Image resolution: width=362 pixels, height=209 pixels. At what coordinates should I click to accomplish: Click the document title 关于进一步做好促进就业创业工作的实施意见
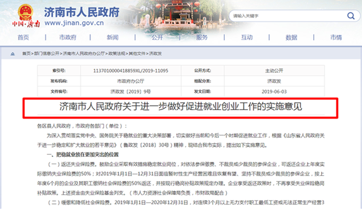point(181,107)
